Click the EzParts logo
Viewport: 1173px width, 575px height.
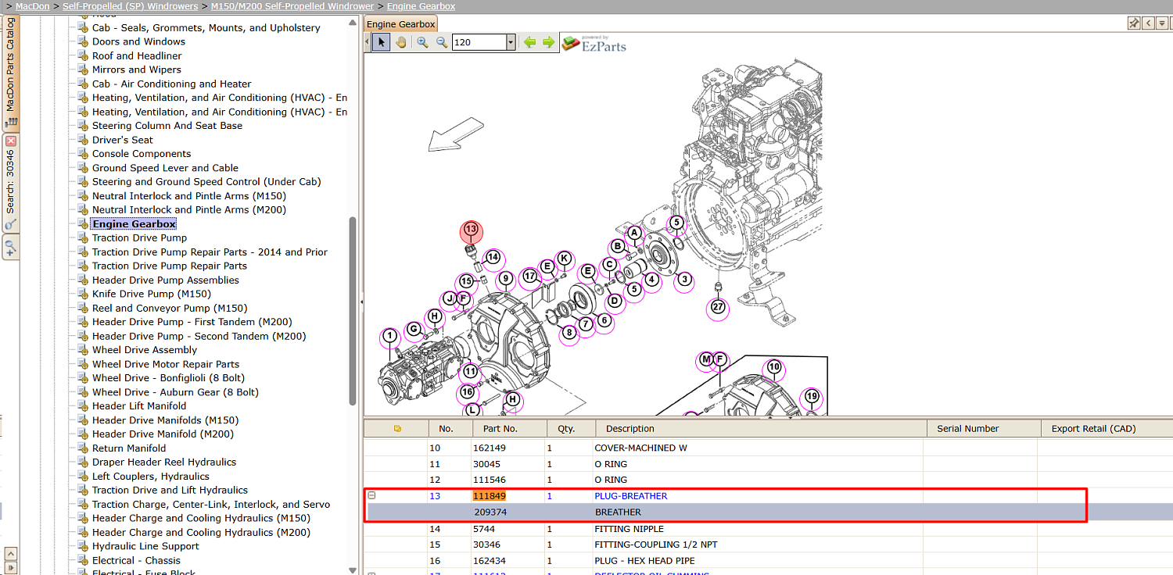coord(594,43)
